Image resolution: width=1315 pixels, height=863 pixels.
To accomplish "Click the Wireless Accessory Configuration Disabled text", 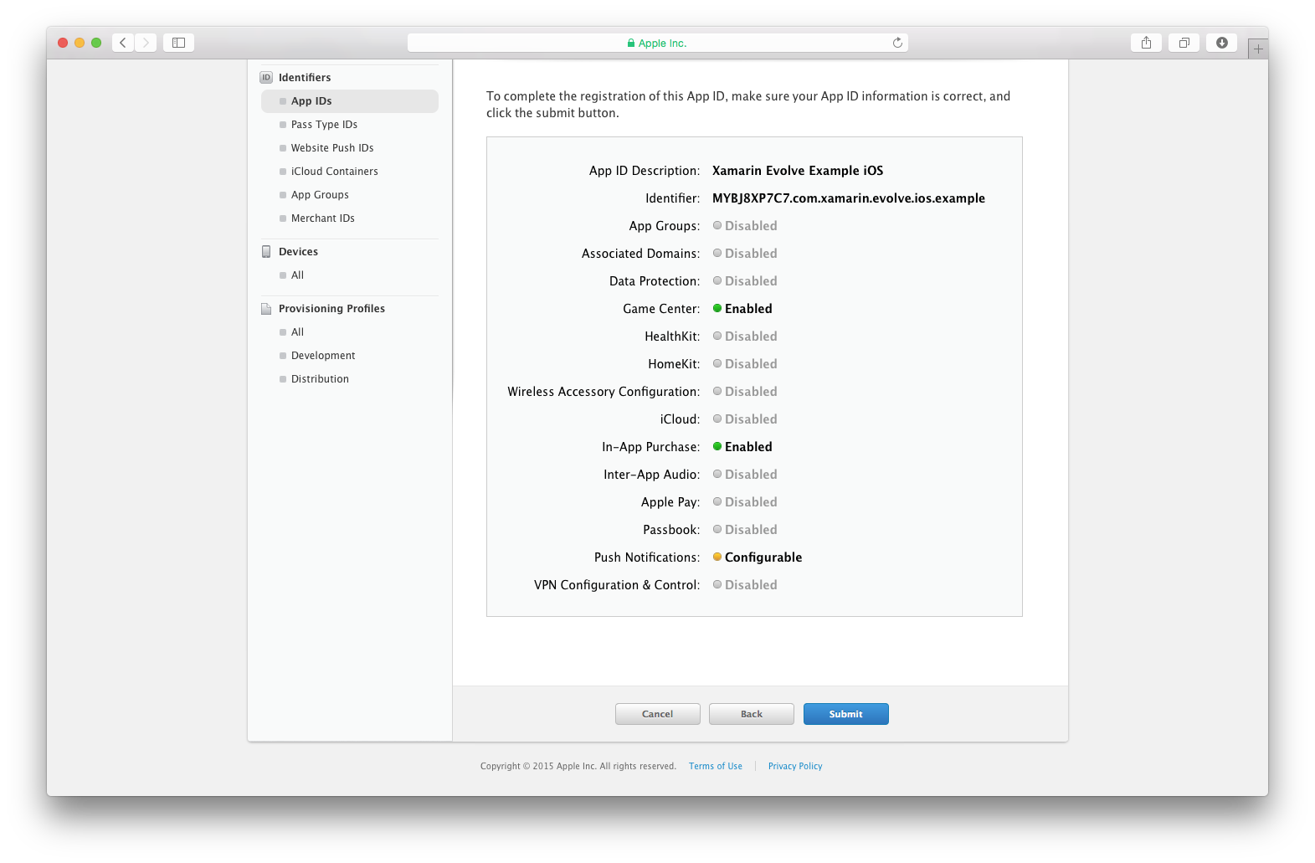I will coord(751,392).
